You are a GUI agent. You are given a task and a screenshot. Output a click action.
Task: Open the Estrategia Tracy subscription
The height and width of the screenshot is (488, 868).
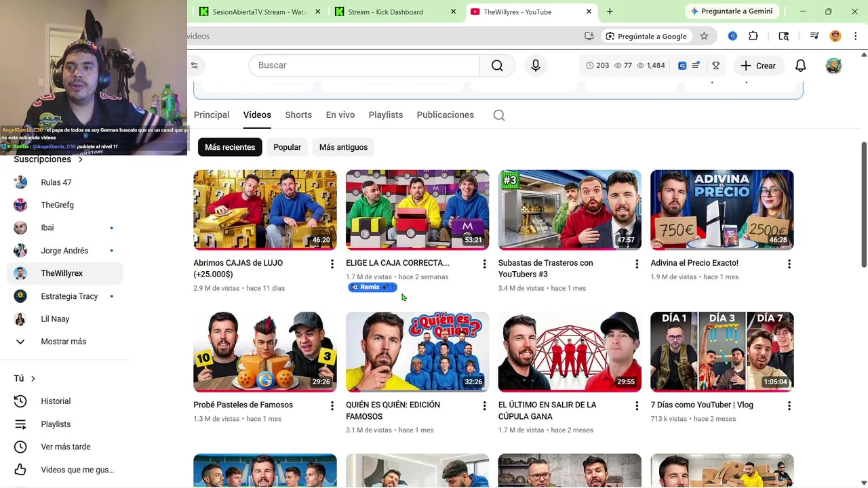pos(64,296)
